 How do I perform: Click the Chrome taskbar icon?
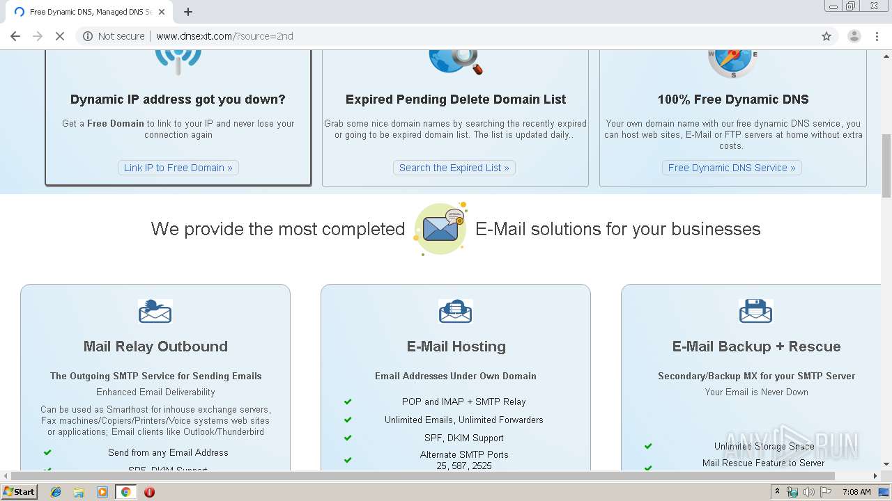pyautogui.click(x=125, y=492)
